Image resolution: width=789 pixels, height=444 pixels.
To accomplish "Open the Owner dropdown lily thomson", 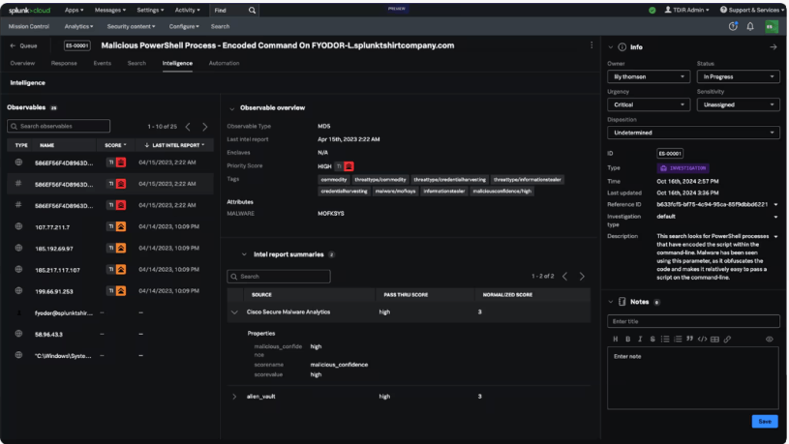I will click(x=649, y=76).
